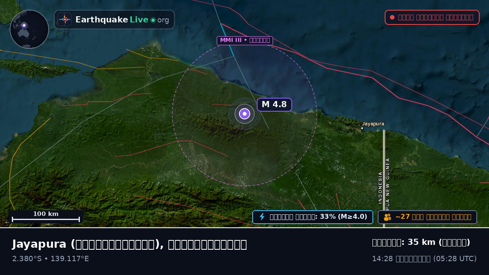The width and height of the screenshot is (489, 275).
Task: Click the MMI III intensity label
Action: pyautogui.click(x=245, y=40)
